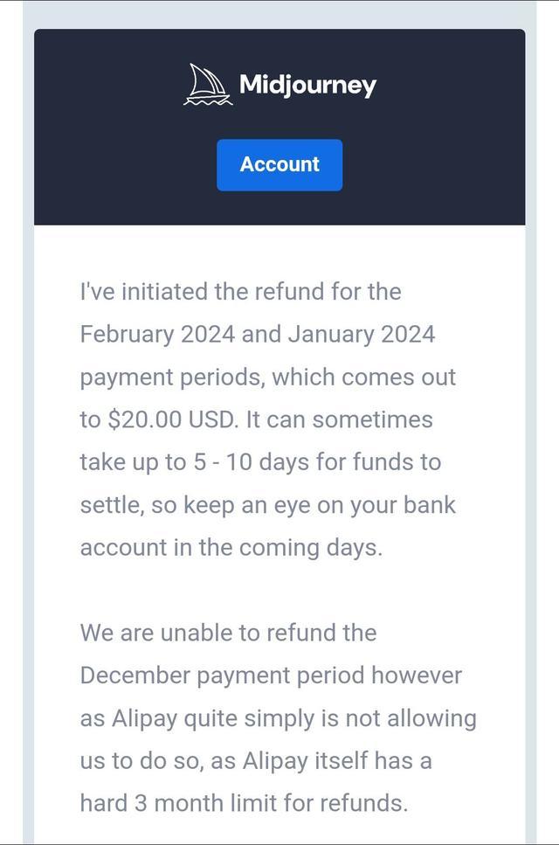559x845 pixels.
Task: Click "account in the coming days" line
Action: [x=231, y=548]
